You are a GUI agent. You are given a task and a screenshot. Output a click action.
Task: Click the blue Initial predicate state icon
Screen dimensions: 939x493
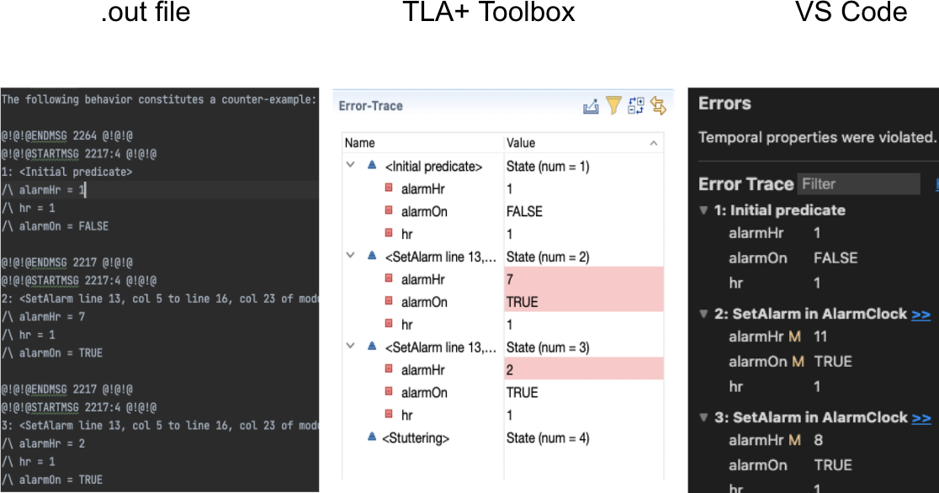click(372, 165)
